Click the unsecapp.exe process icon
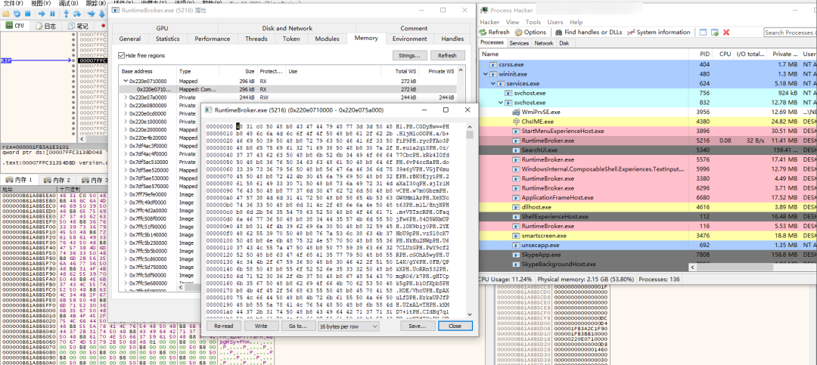Viewport: 817px width, 365px height. click(x=517, y=246)
